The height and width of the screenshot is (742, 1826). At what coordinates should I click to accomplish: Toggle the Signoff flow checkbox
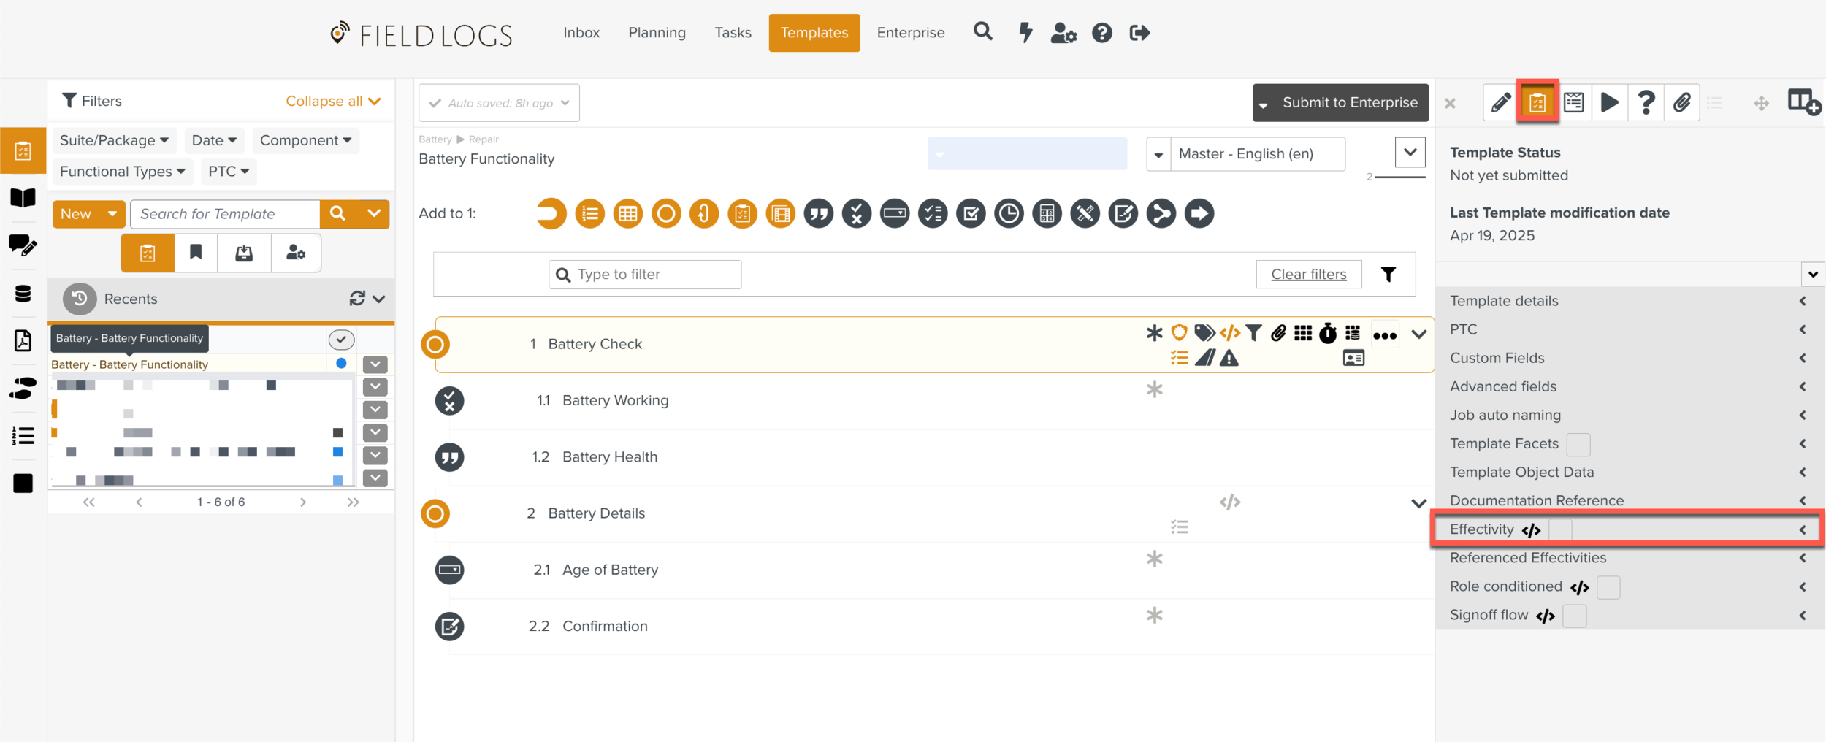tap(1574, 616)
